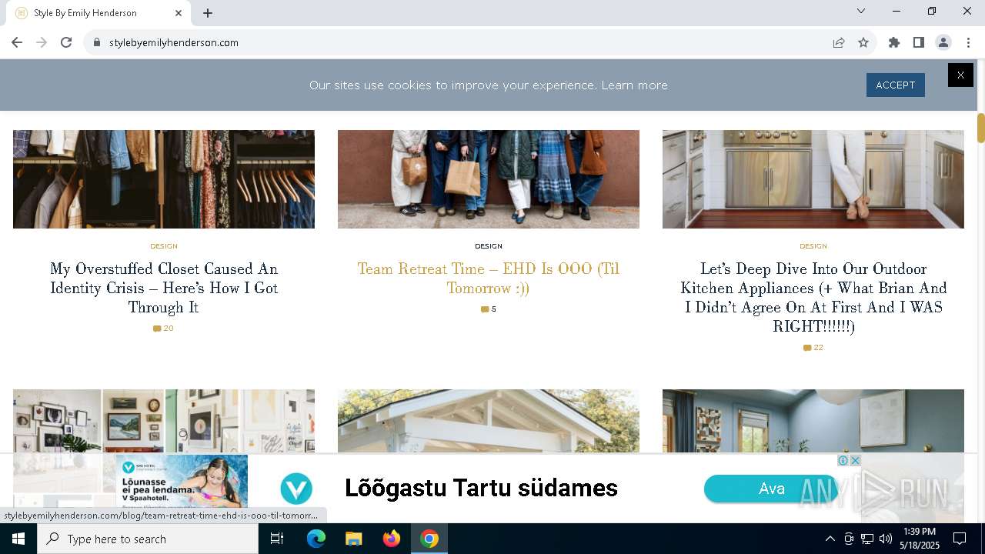Screen dimensions: 985x554
Task: Open Outdoor Kitchen Appliances article title
Action: tap(813, 298)
